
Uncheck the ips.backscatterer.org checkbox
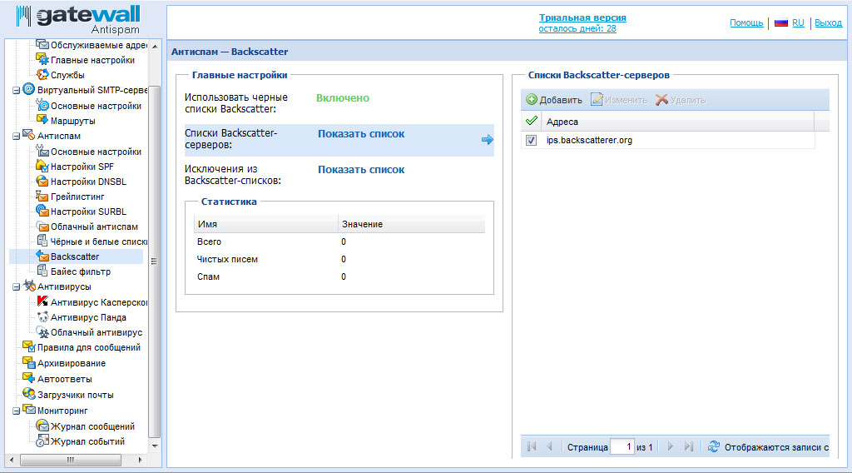pyautogui.click(x=531, y=140)
